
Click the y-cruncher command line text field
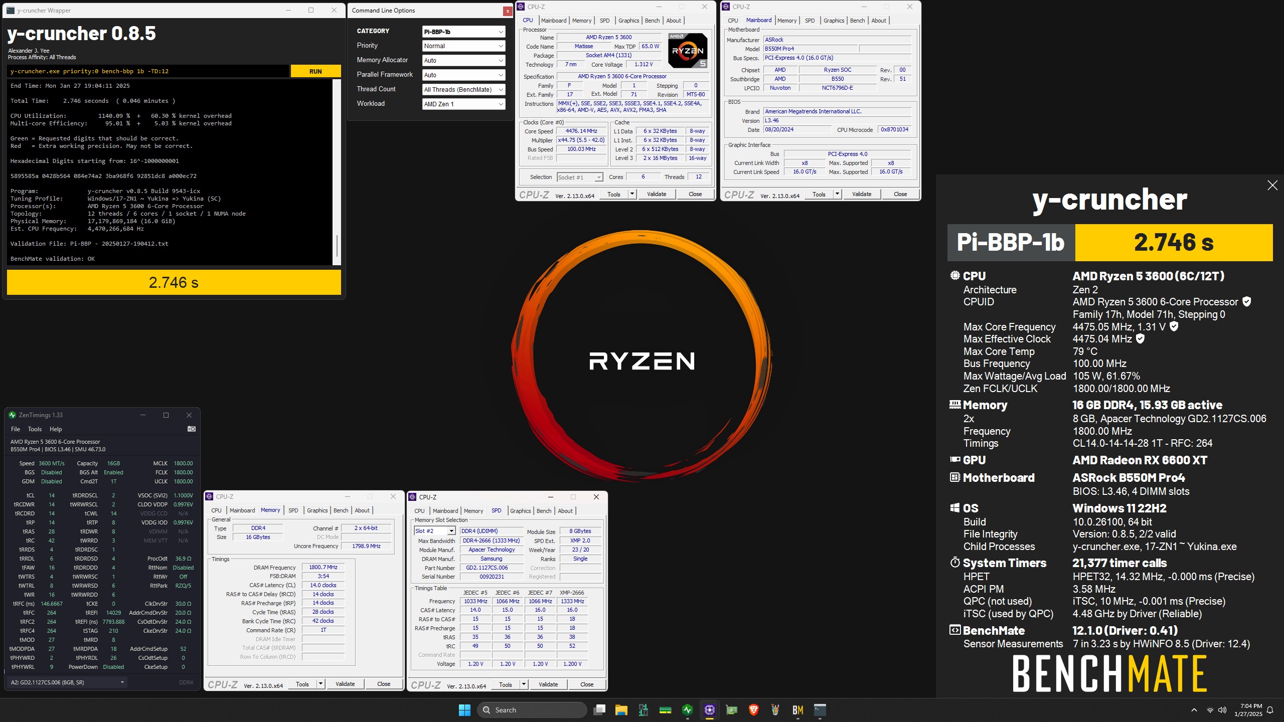point(148,71)
